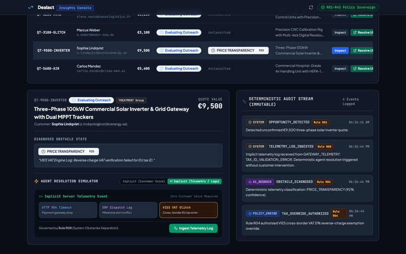Click the Implicit Server Telemetry Event broadcast icon
The width and height of the screenshot is (406, 254).
[41, 197]
